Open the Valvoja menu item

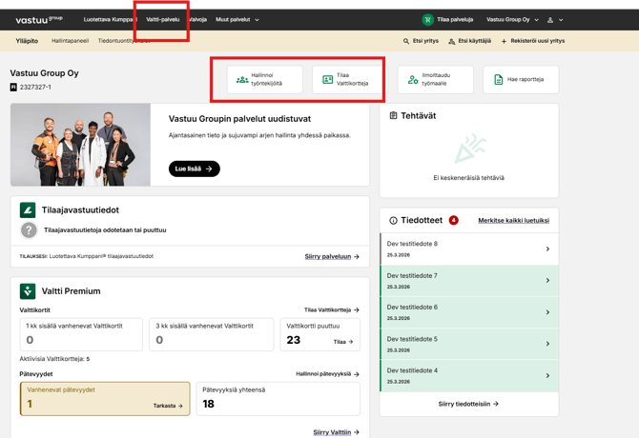[x=197, y=20]
